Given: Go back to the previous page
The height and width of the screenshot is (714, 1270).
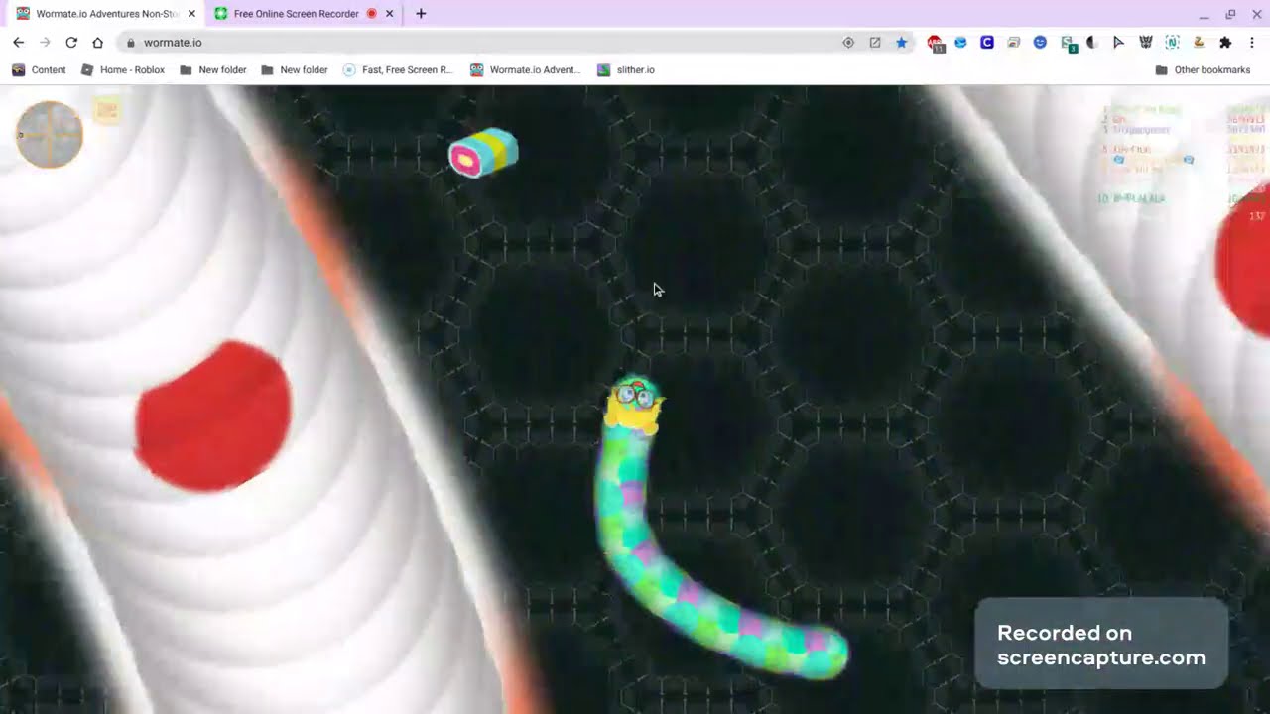Looking at the screenshot, I should (18, 43).
